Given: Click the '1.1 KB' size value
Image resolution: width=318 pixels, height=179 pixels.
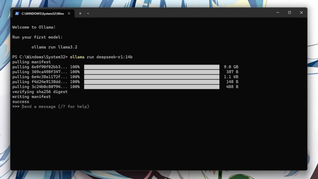Looking at the screenshot, I should coord(231,77).
